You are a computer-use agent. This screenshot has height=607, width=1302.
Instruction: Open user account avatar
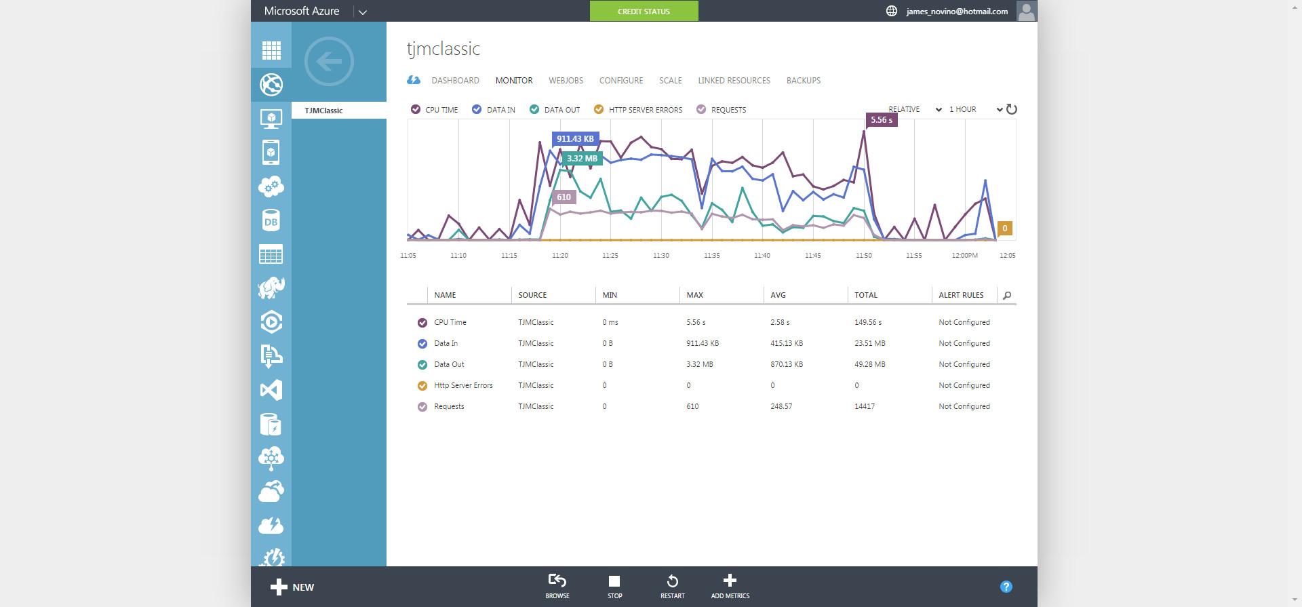click(x=1027, y=11)
